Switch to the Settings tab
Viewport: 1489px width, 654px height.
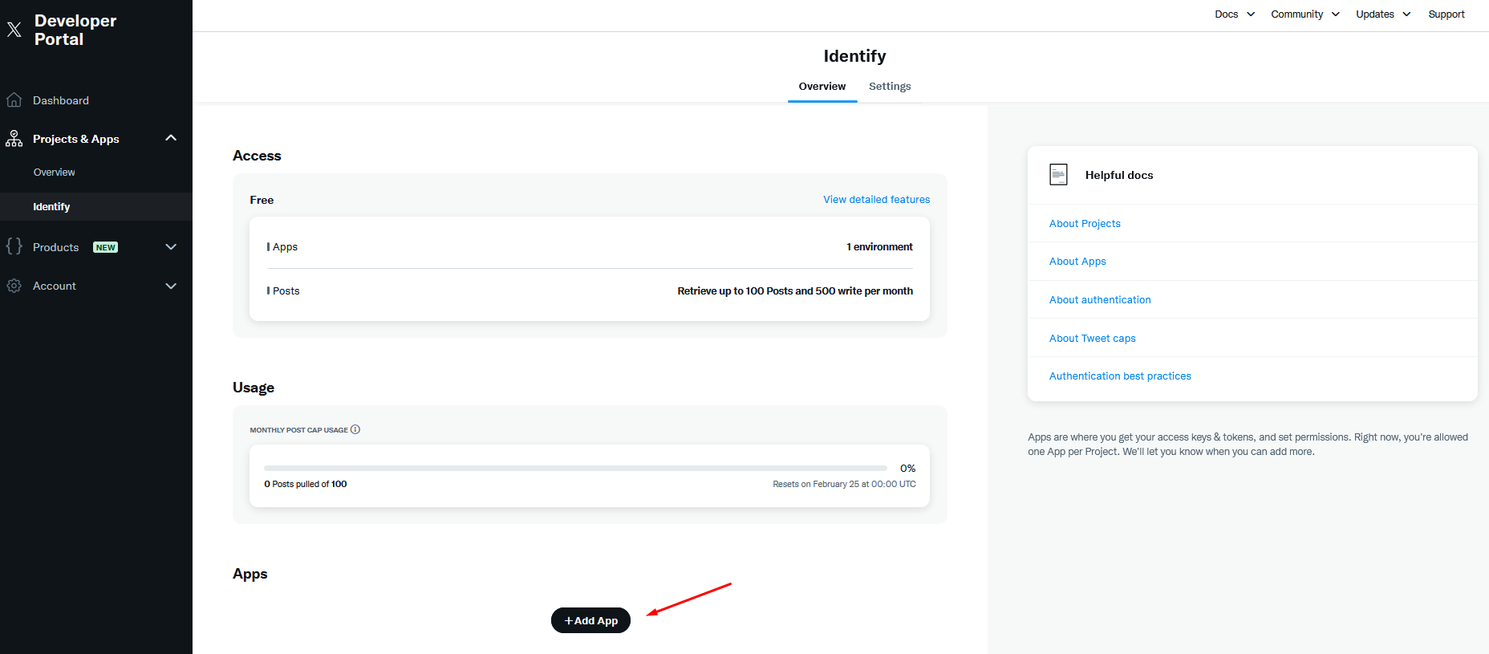coord(890,87)
